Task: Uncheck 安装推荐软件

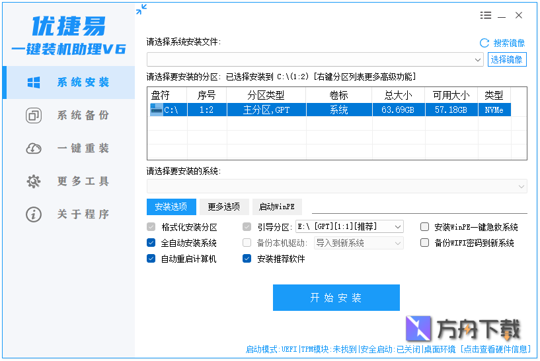Action: pos(247,259)
